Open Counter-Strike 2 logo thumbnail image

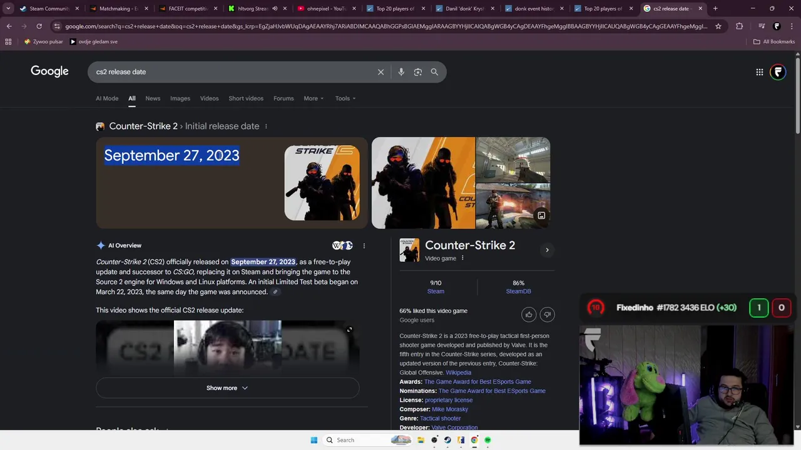click(322, 183)
